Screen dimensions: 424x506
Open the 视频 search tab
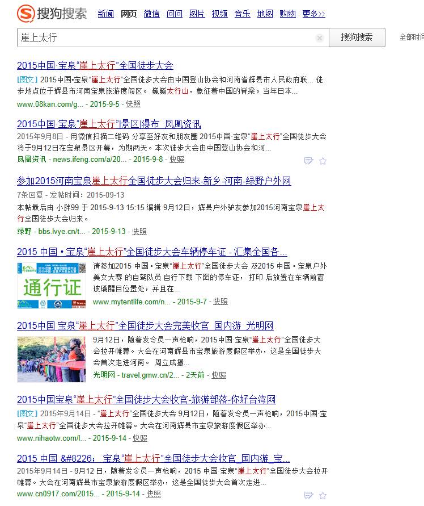pyautogui.click(x=219, y=14)
